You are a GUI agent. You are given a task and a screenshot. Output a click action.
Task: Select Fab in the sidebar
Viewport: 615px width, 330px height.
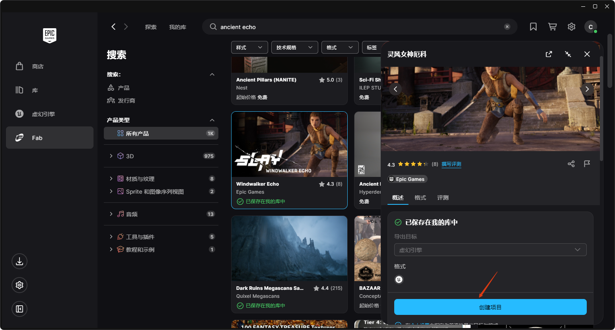50,138
